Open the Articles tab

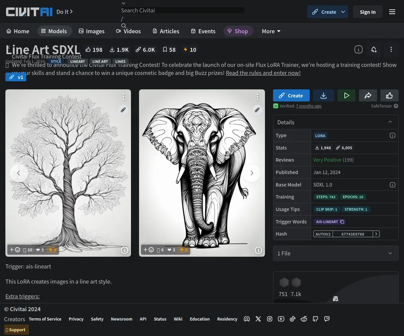(166, 31)
